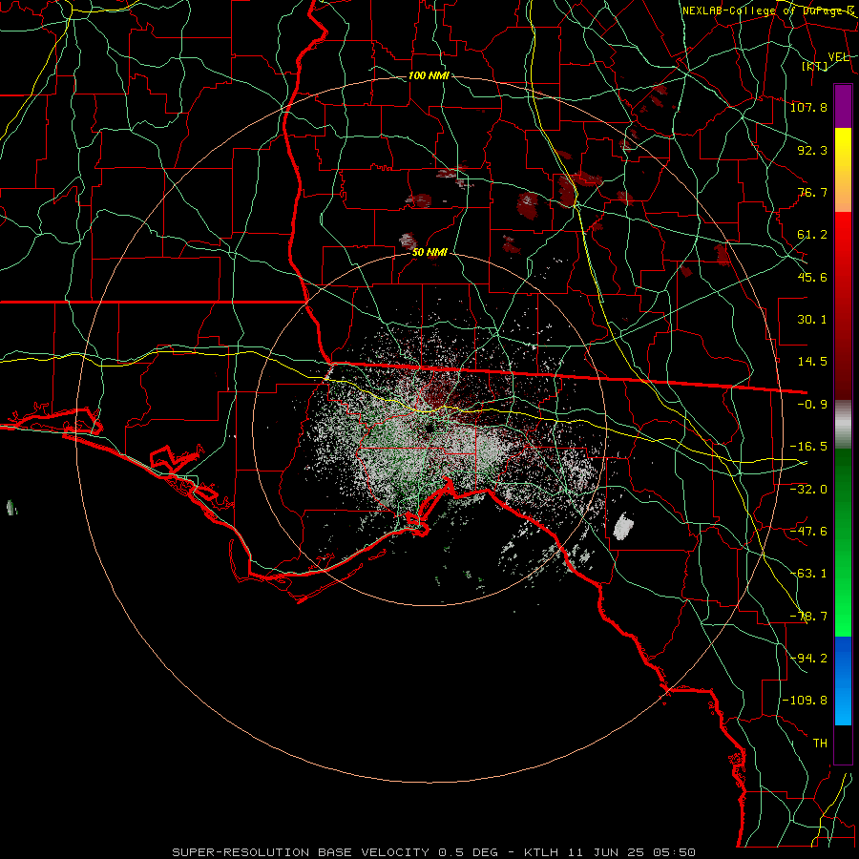
Task: Click the -32.0 velocity scale value
Action: 808,489
